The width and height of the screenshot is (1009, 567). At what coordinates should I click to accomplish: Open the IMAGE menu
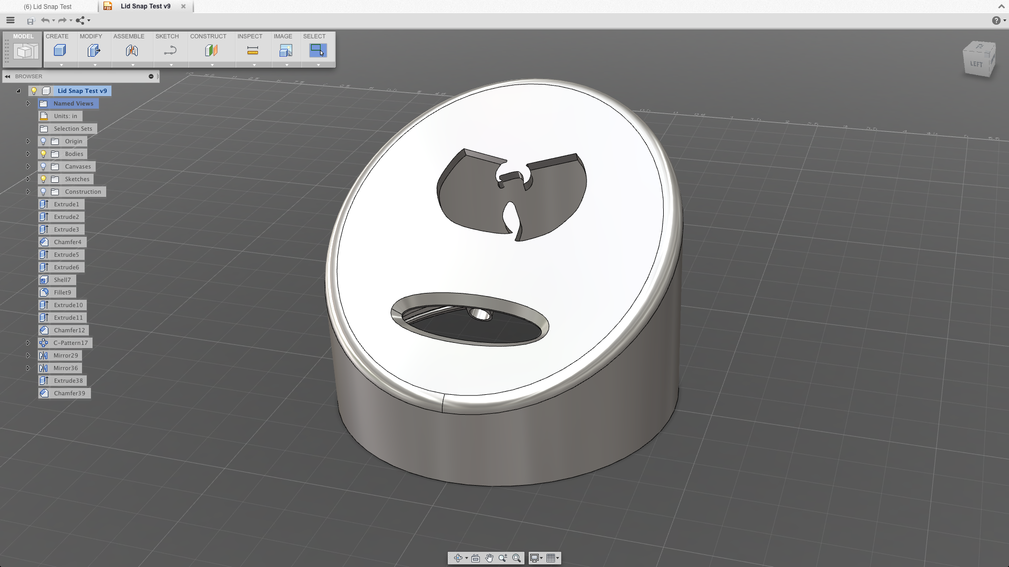(283, 36)
